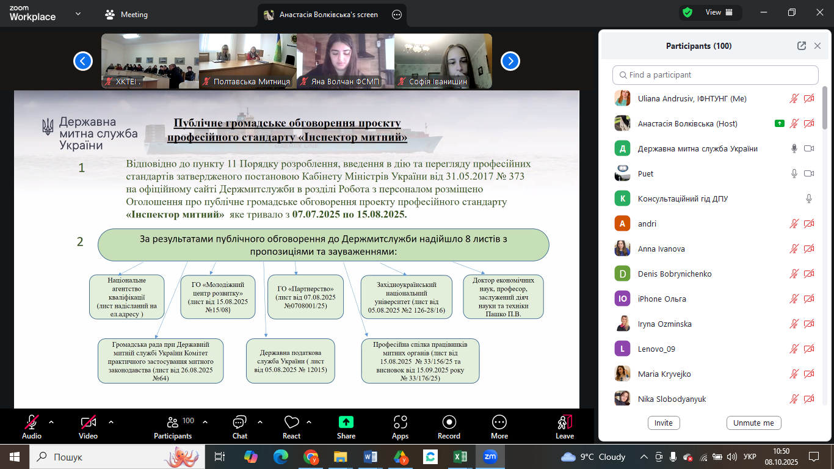834x469 pixels.
Task: Pop out the Participants panel
Action: click(802, 46)
